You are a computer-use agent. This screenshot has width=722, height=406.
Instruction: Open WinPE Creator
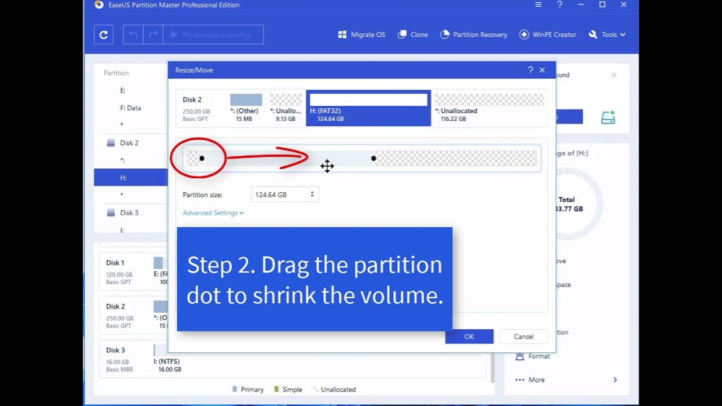pos(548,34)
